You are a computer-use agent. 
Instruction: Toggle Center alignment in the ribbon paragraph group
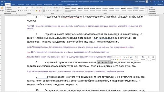(46, 11)
